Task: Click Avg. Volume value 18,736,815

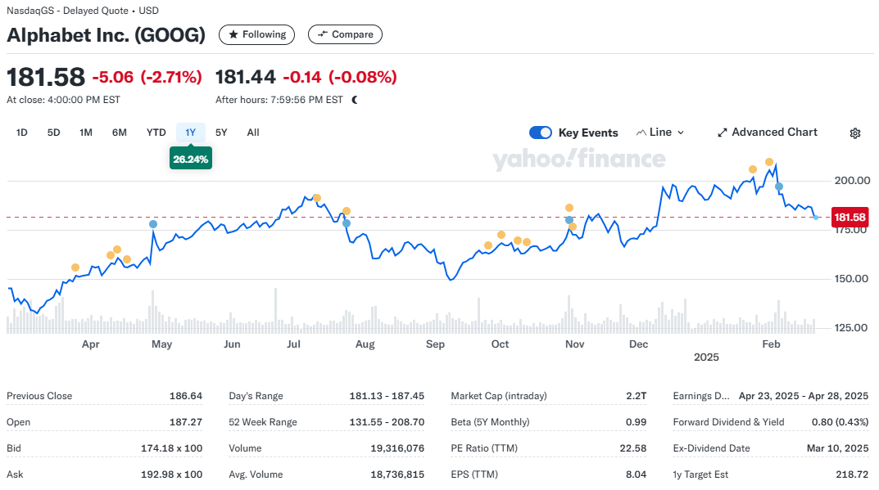Action: coord(397,475)
